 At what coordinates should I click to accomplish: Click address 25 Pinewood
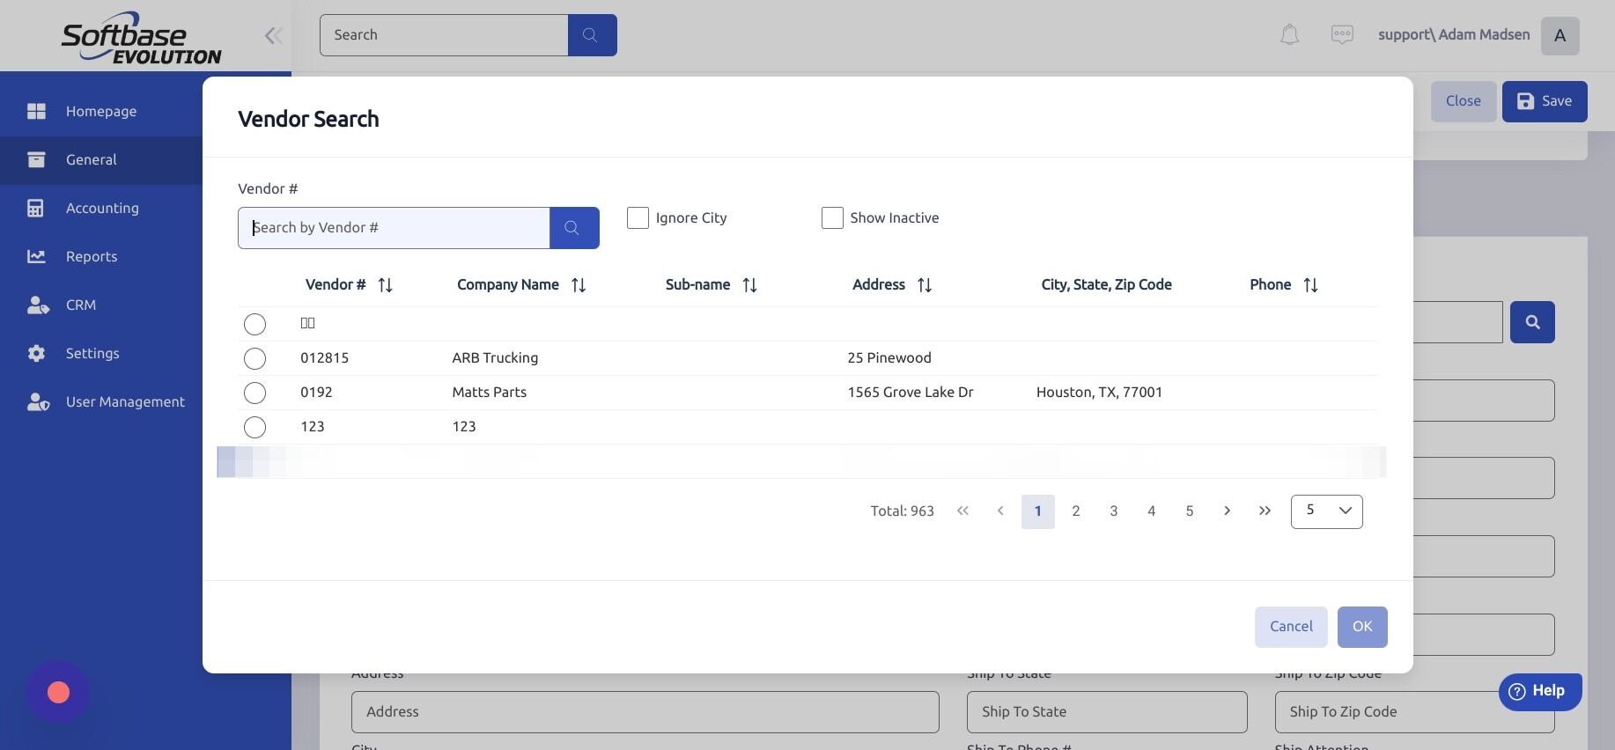(889, 358)
